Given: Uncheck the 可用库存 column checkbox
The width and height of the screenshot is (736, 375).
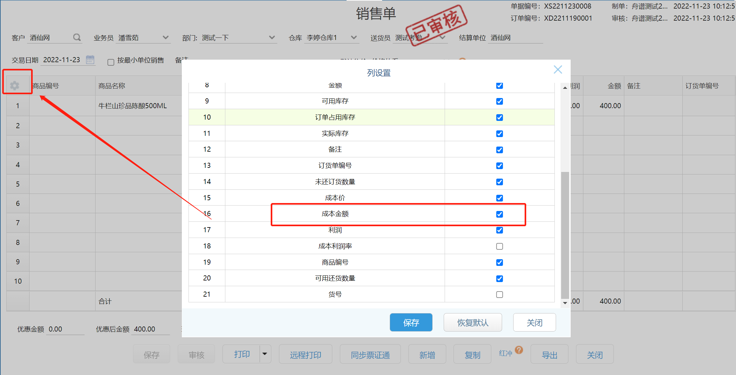Looking at the screenshot, I should tap(500, 101).
